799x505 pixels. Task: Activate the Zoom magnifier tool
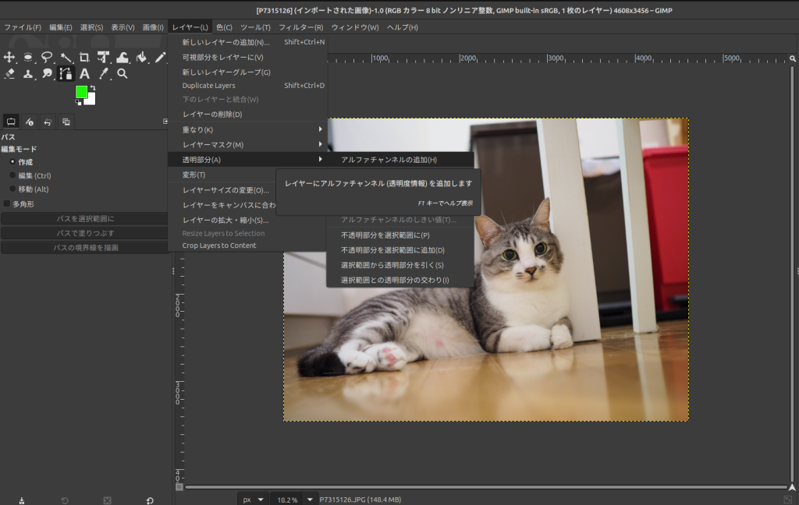tap(123, 74)
